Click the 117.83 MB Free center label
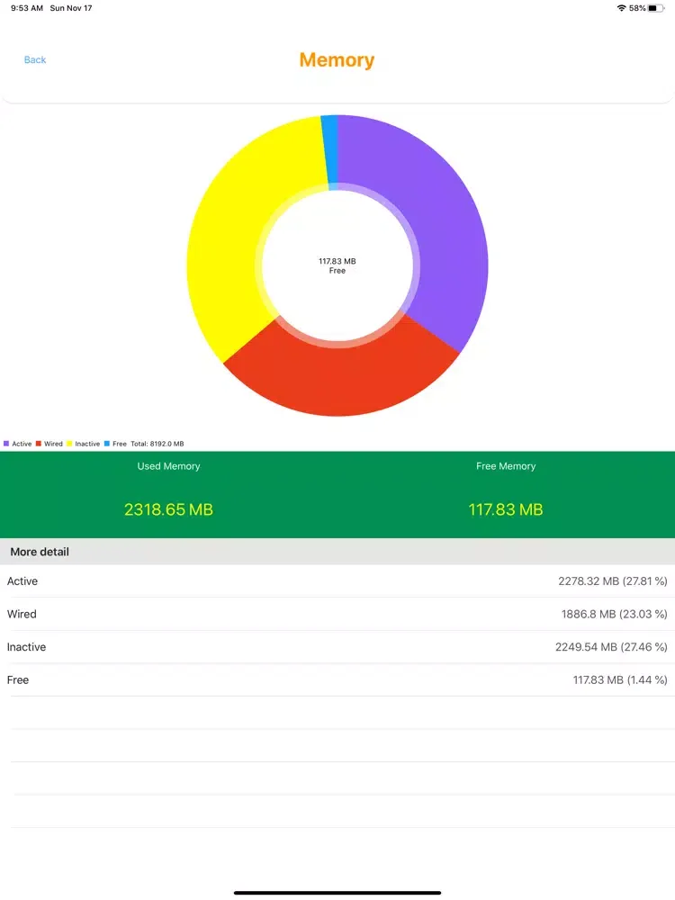The height and width of the screenshot is (900, 675). 337,265
